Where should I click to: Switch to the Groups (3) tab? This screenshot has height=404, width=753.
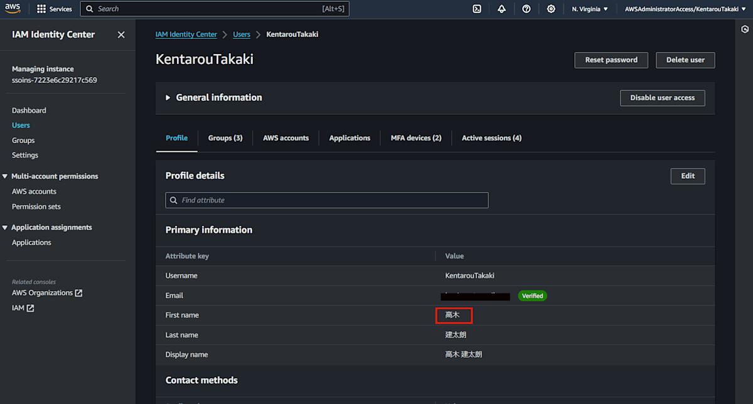coord(225,138)
